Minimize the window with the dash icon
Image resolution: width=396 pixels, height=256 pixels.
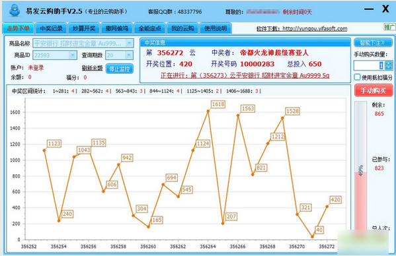click(369, 9)
